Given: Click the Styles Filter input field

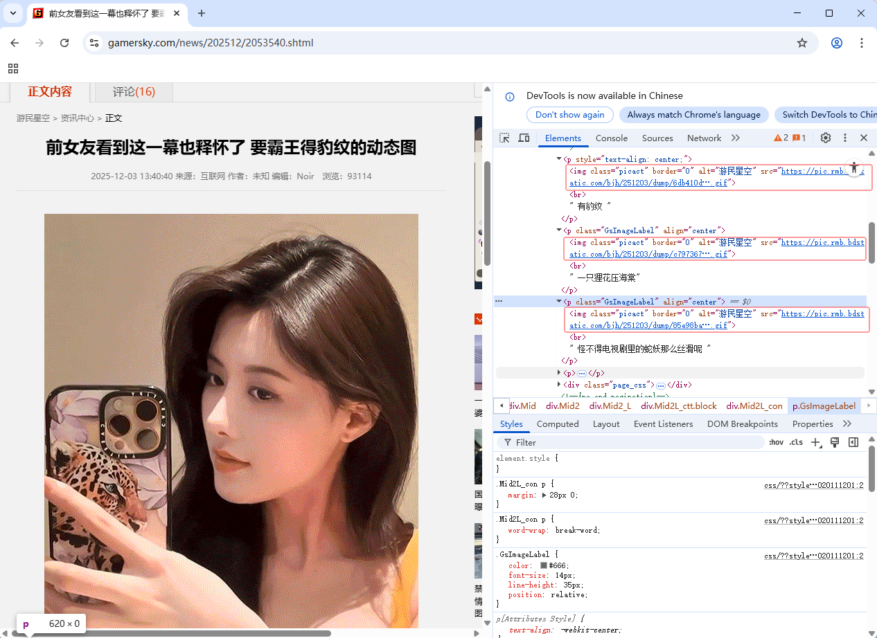Looking at the screenshot, I should pyautogui.click(x=623, y=442).
